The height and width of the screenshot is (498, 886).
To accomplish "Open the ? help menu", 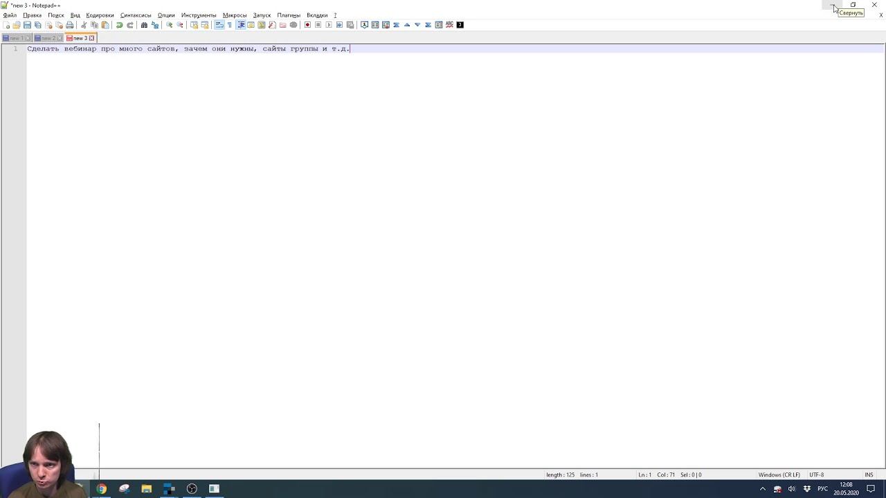I will click(x=335, y=15).
